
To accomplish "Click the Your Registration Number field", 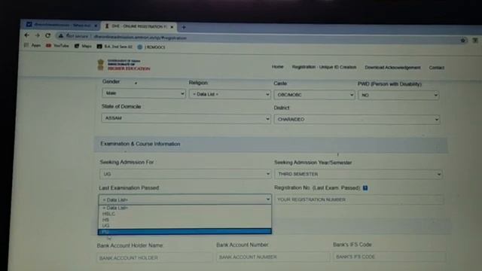I will (x=359, y=199).
